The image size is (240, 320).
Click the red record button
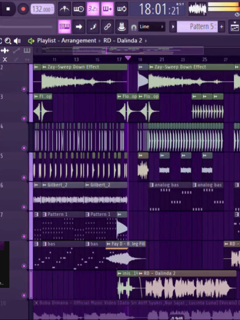[x=23, y=9]
